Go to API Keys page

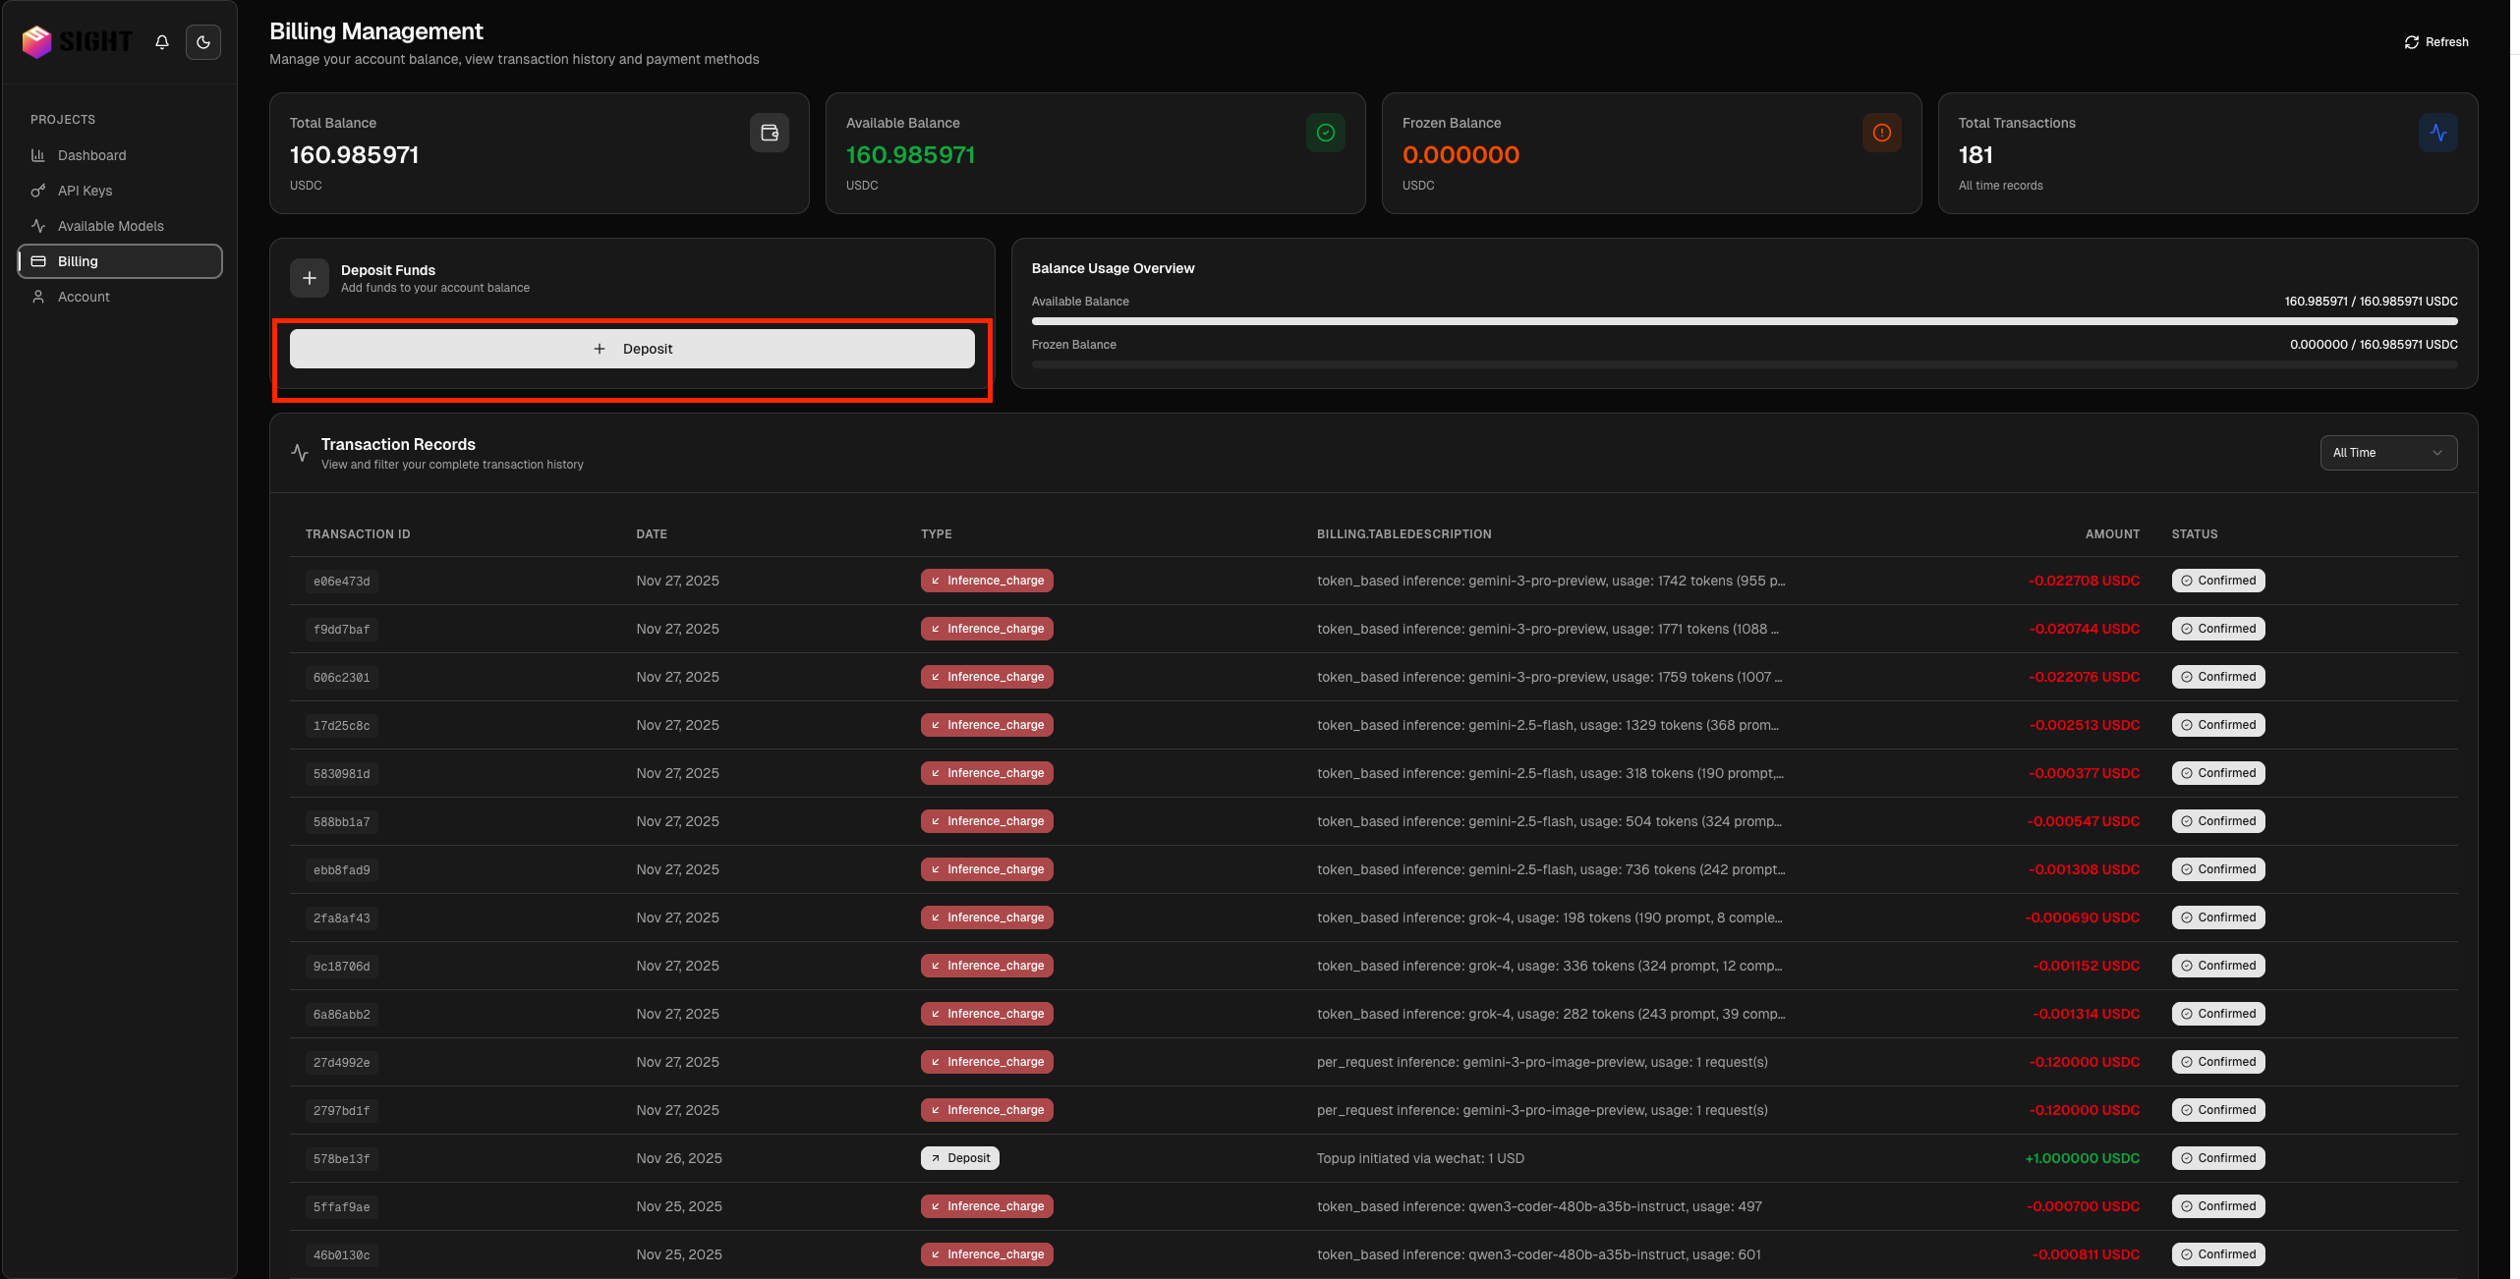[x=85, y=191]
